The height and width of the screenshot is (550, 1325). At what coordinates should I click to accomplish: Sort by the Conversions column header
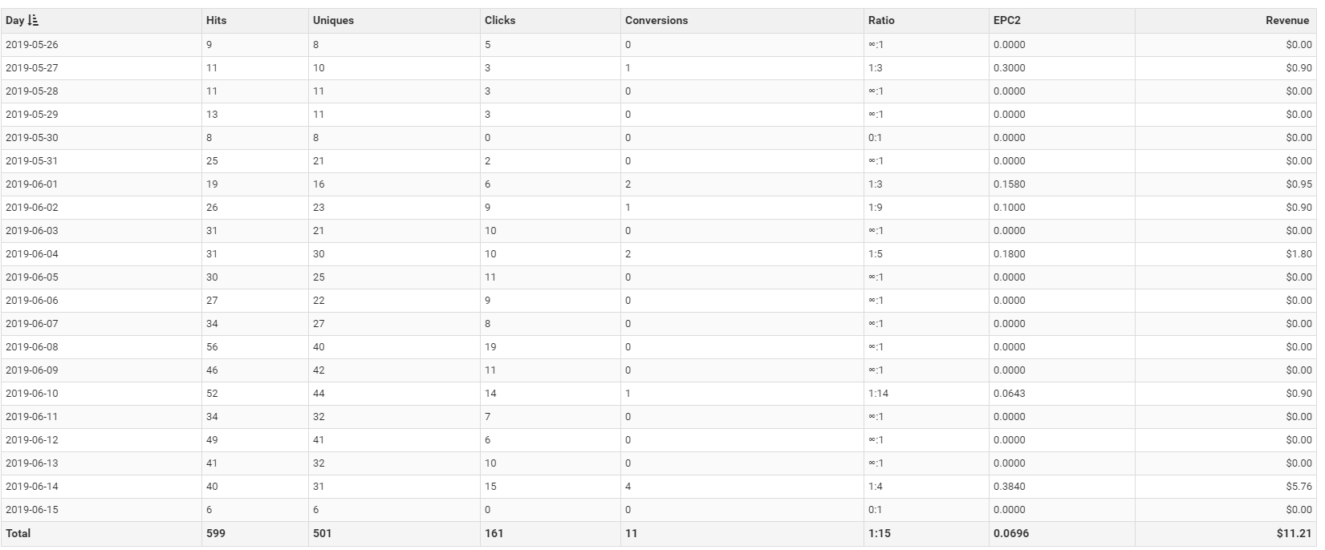point(656,21)
